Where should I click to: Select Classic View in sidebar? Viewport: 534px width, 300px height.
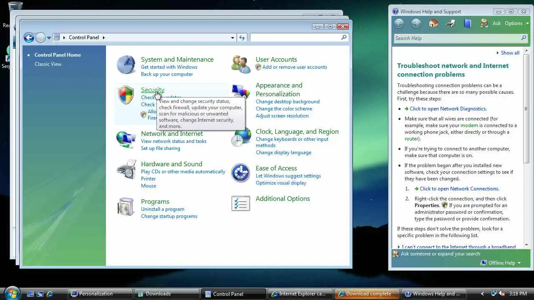[x=48, y=64]
